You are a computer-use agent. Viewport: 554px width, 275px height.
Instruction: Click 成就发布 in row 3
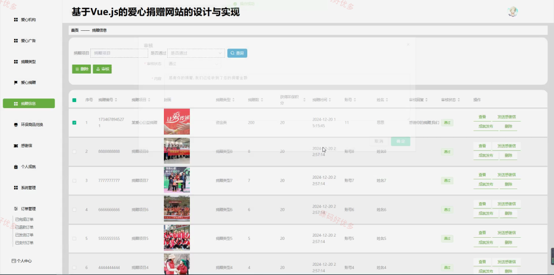tap(486, 184)
